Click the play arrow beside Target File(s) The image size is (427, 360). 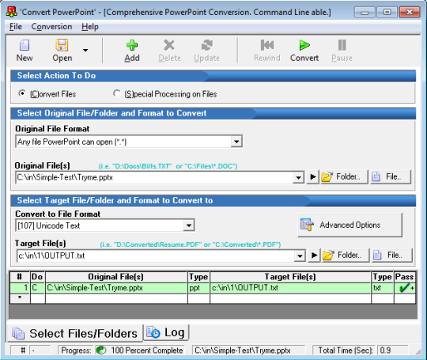[314, 256]
